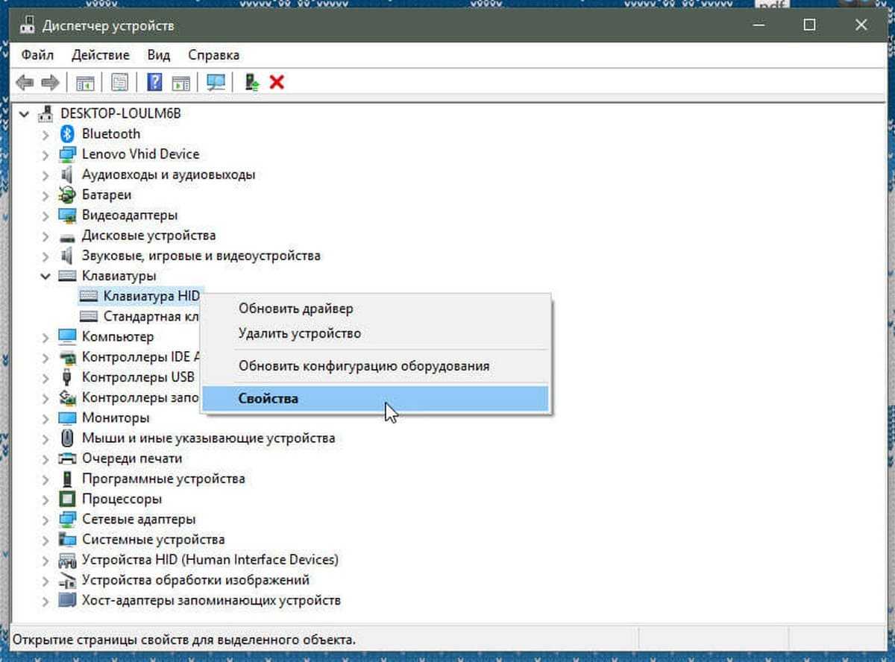The width and height of the screenshot is (895, 662).
Task: Click the Процессоры category icon
Action: point(68,499)
